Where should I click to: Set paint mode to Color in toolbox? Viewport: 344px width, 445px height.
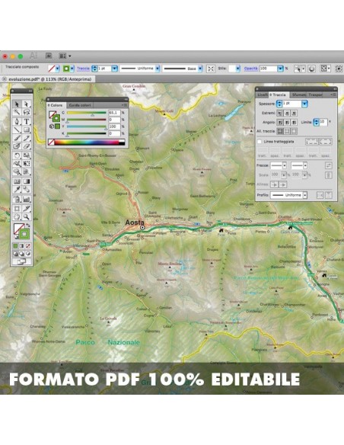15,246
